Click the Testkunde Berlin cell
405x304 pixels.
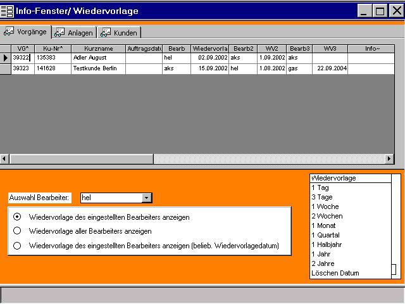98,68
